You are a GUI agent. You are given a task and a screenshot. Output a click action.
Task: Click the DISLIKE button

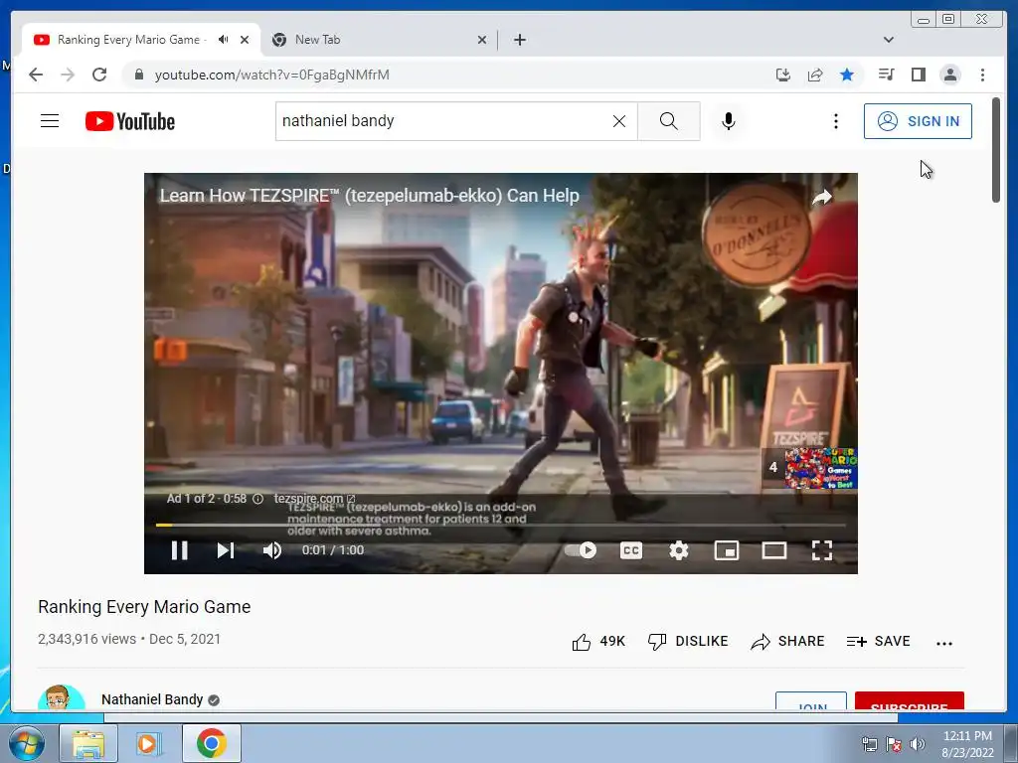688,642
